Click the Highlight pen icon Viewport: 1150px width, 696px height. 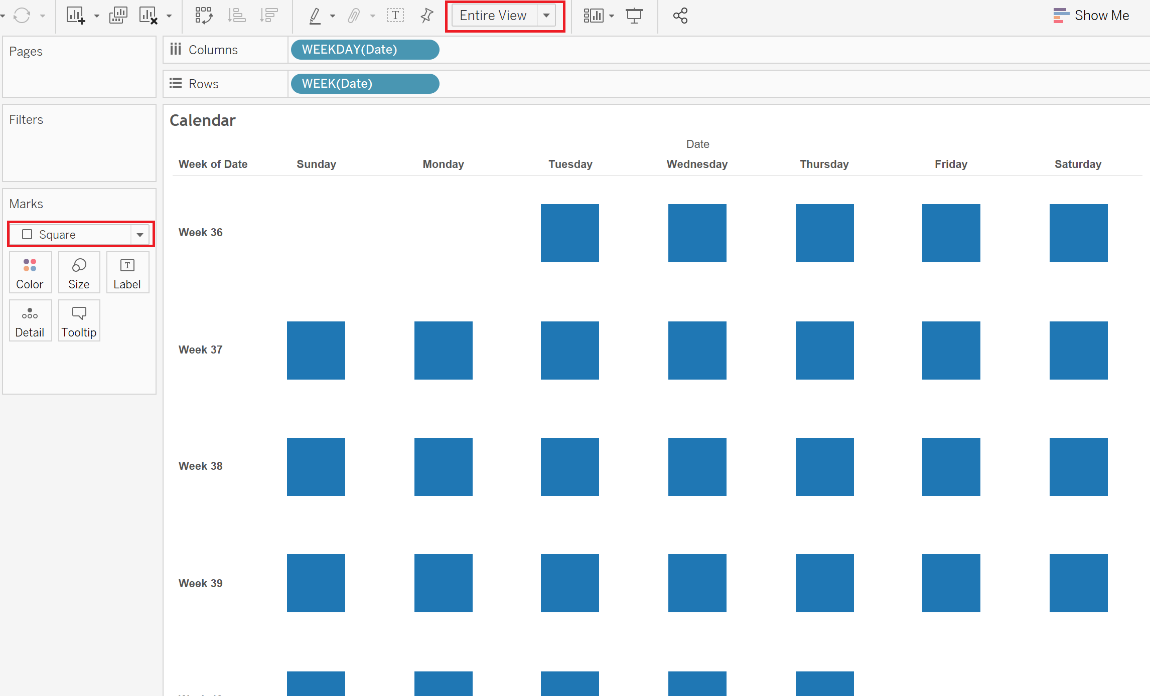pyautogui.click(x=315, y=16)
